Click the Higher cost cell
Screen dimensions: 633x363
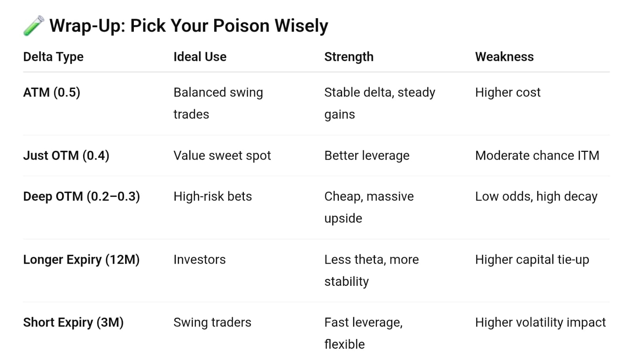pyautogui.click(x=508, y=93)
